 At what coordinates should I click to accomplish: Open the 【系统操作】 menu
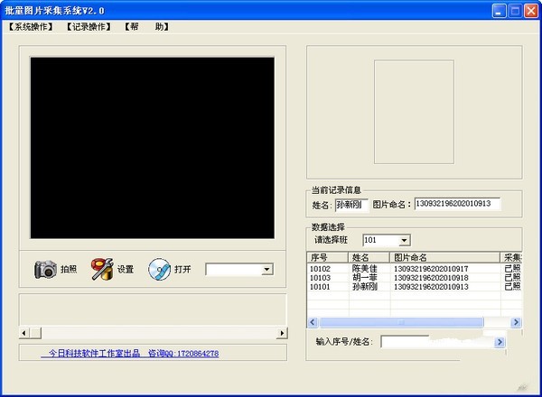31,26
